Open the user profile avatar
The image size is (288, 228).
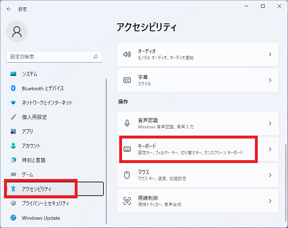coord(17,31)
